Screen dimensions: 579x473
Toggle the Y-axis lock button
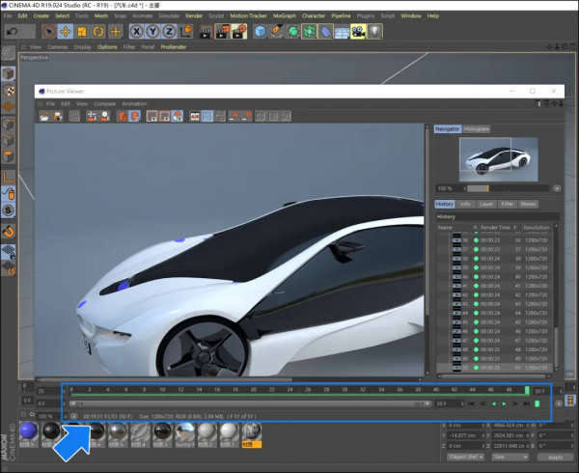pos(154,32)
